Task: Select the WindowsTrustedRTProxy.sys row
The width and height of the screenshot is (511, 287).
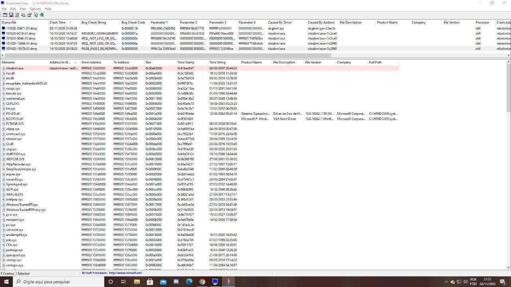Action: tap(200, 210)
